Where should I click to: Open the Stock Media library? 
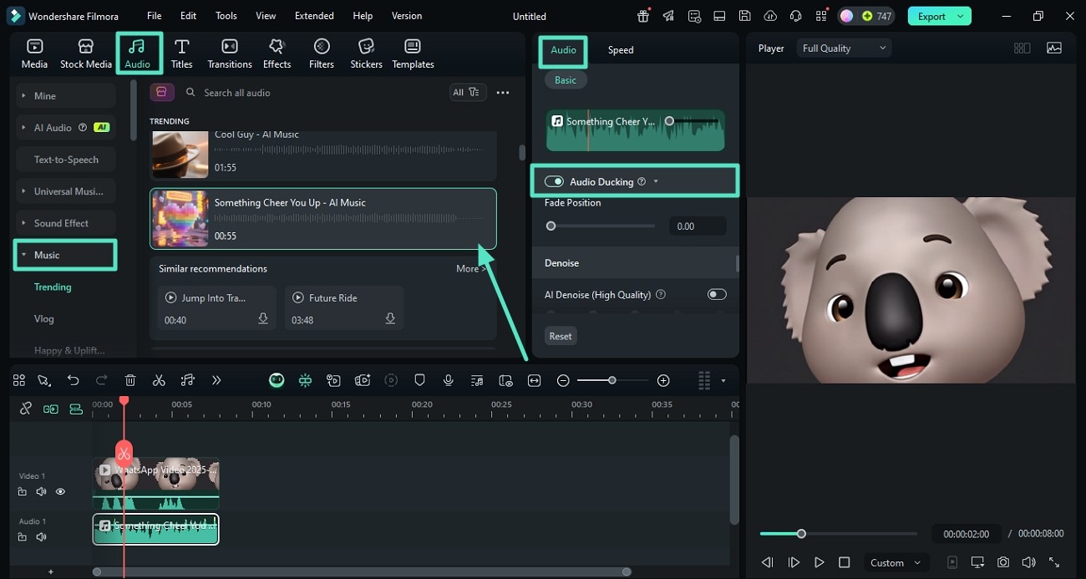pos(85,53)
